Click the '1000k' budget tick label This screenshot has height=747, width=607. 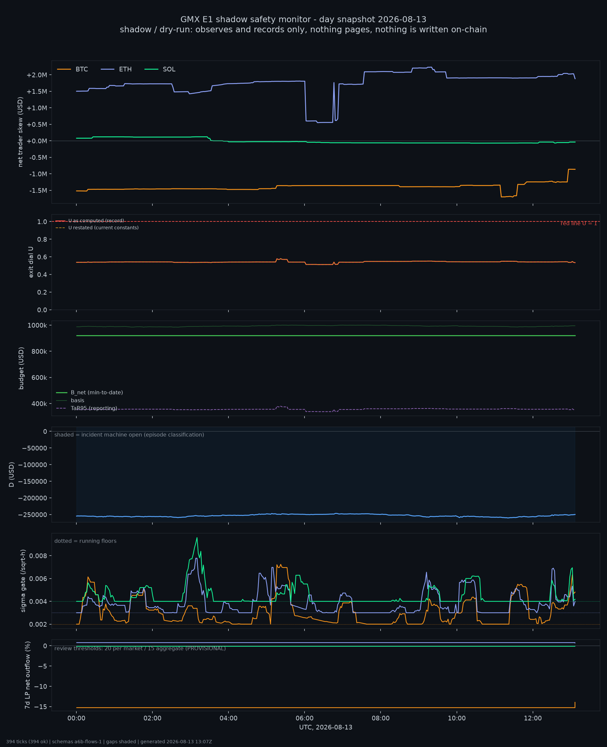pyautogui.click(x=37, y=325)
